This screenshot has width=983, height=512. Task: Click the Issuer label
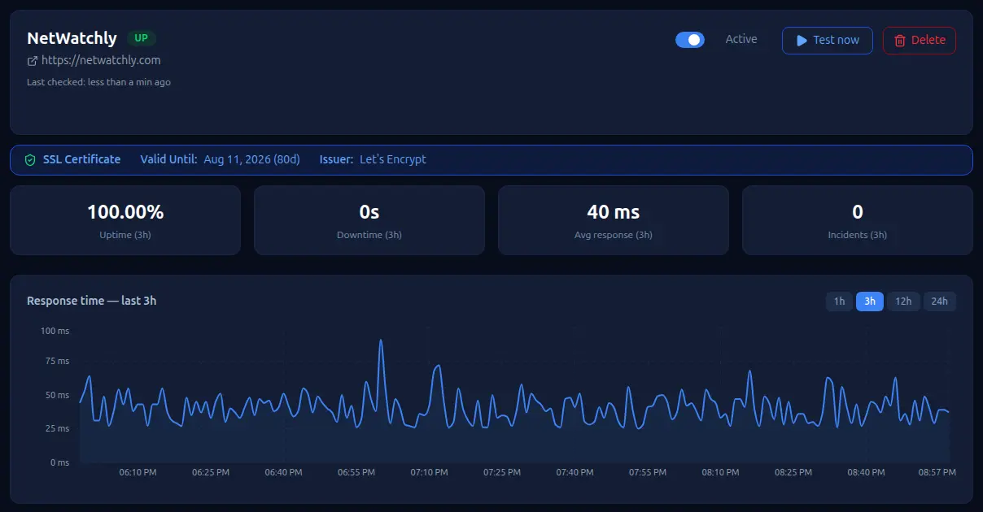point(336,159)
